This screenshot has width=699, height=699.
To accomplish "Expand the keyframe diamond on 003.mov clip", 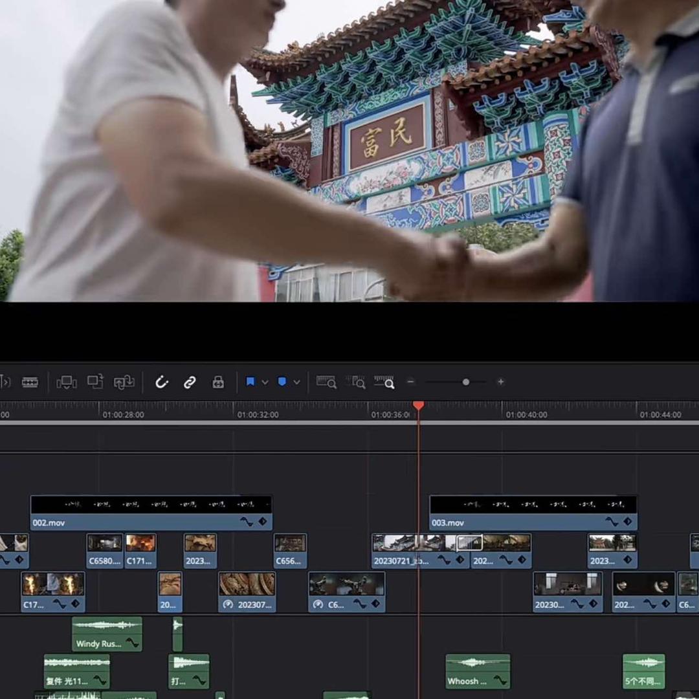I will pos(627,522).
